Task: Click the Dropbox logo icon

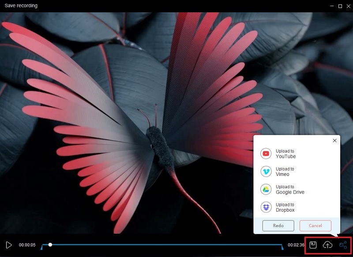Action: coord(266,207)
